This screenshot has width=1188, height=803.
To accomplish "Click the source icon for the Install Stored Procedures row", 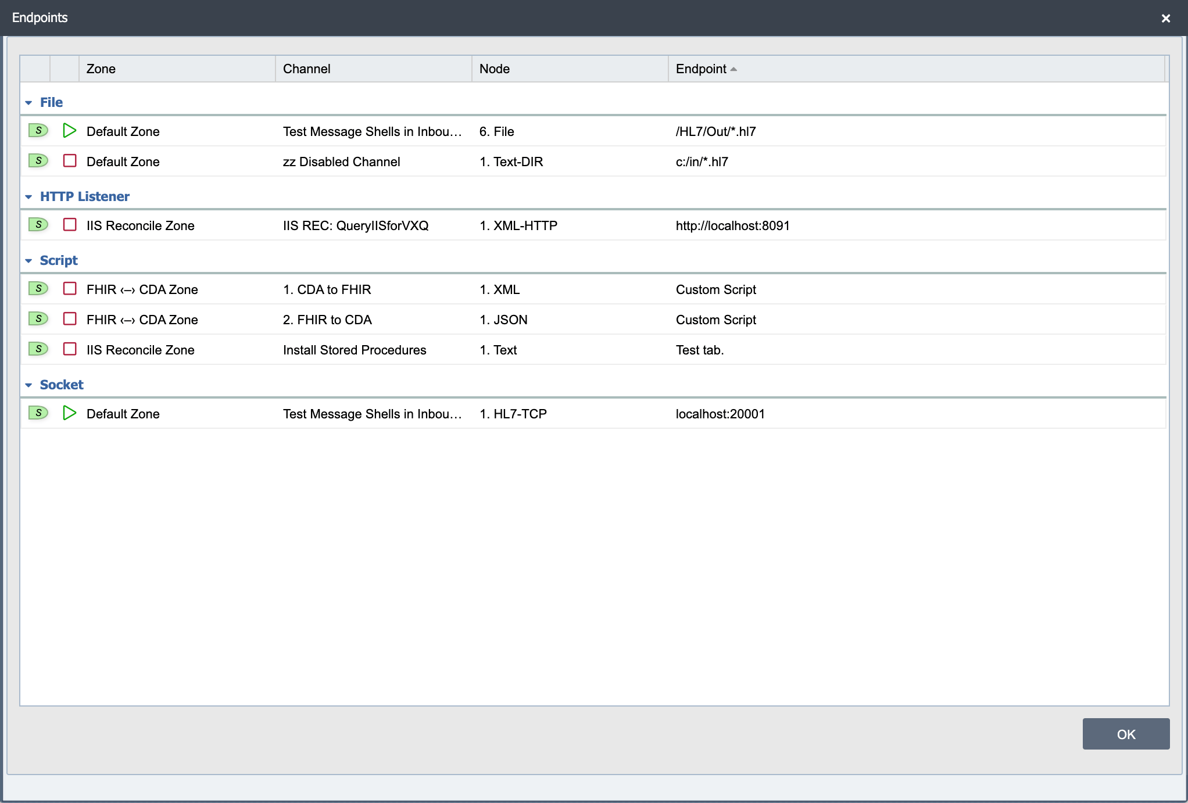I will tap(38, 349).
